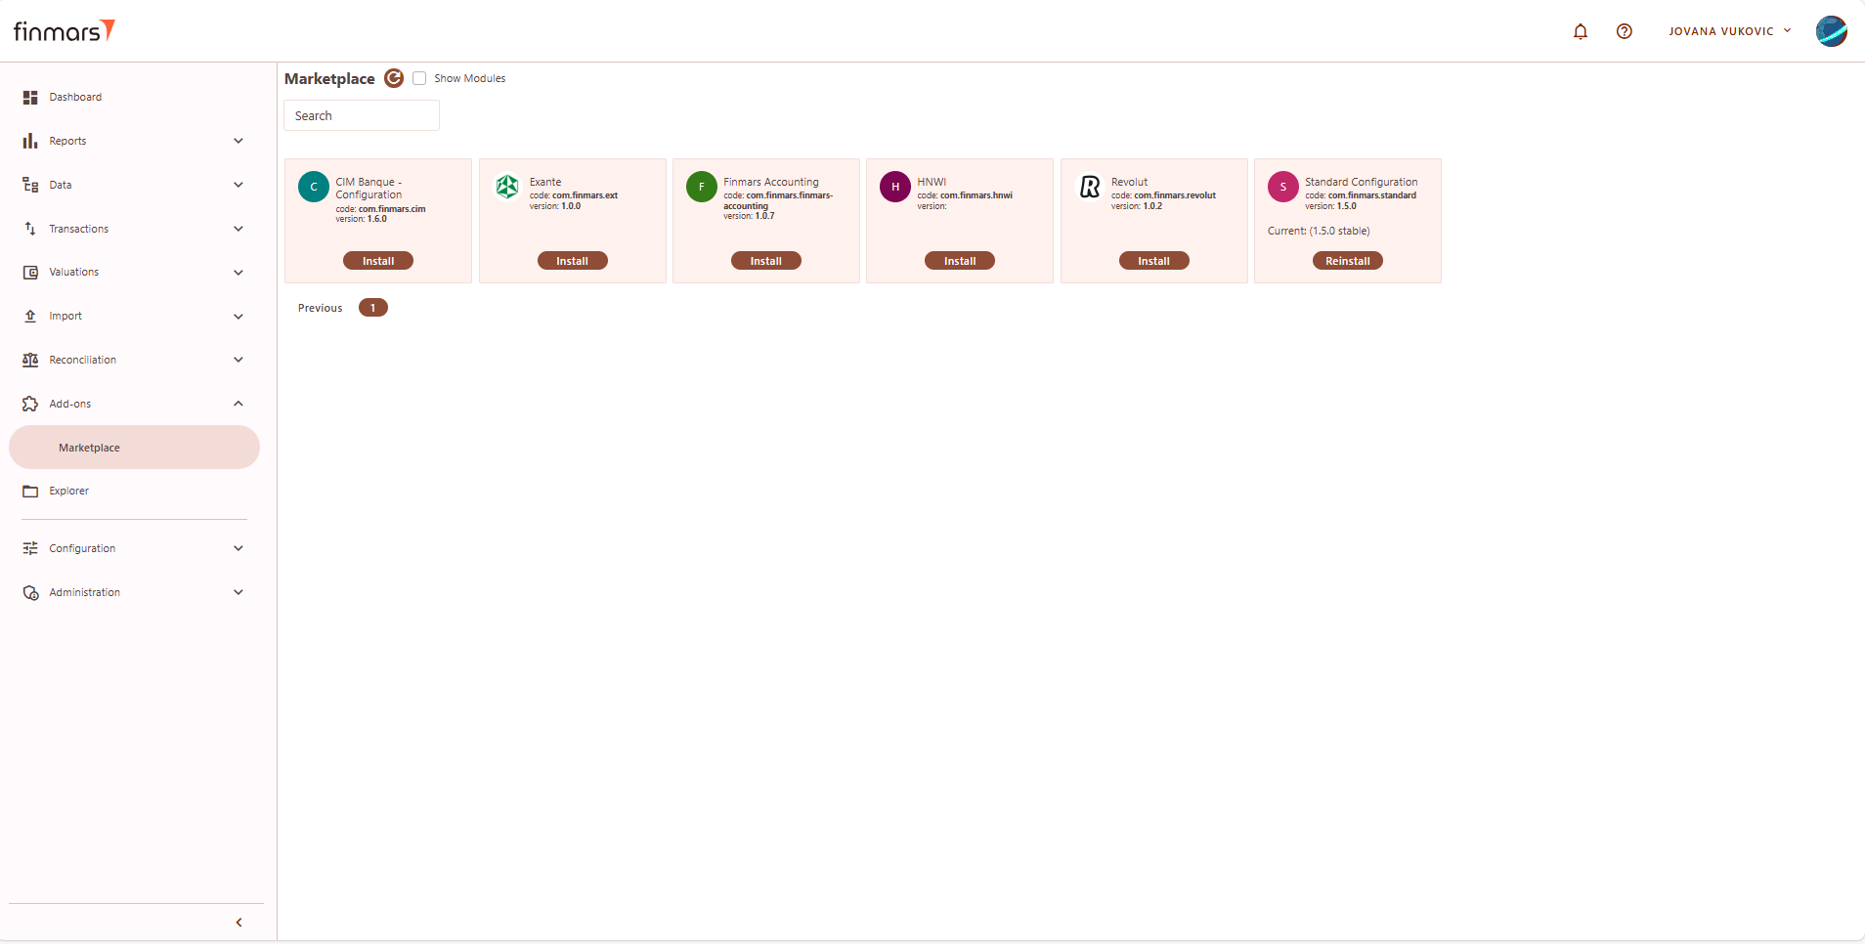The width and height of the screenshot is (1865, 944).
Task: Click the Reconciliation scales icon
Action: [x=30, y=360]
